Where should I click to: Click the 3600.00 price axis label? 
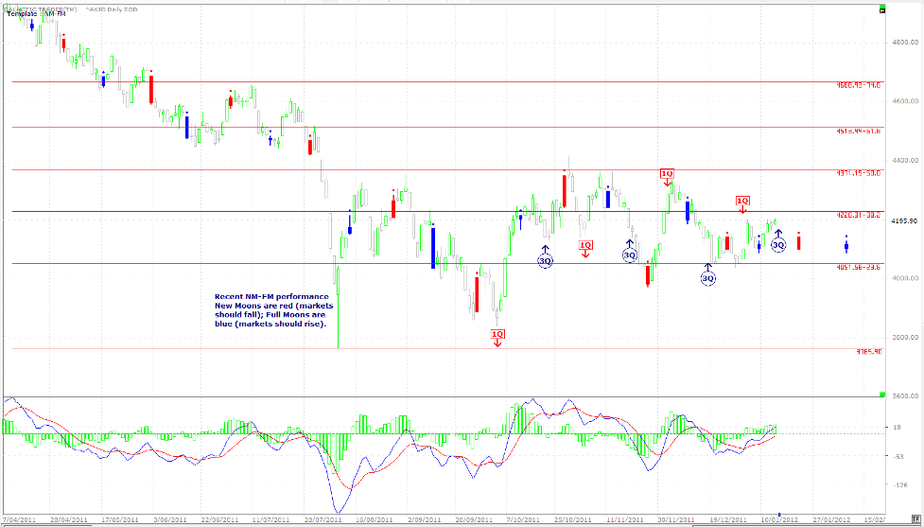[x=904, y=396]
